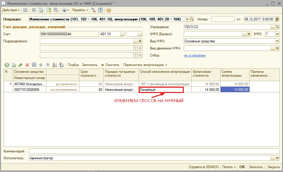This screenshot has width=283, height=172.
Task: Open the Действия menu
Action: coord(11,10)
